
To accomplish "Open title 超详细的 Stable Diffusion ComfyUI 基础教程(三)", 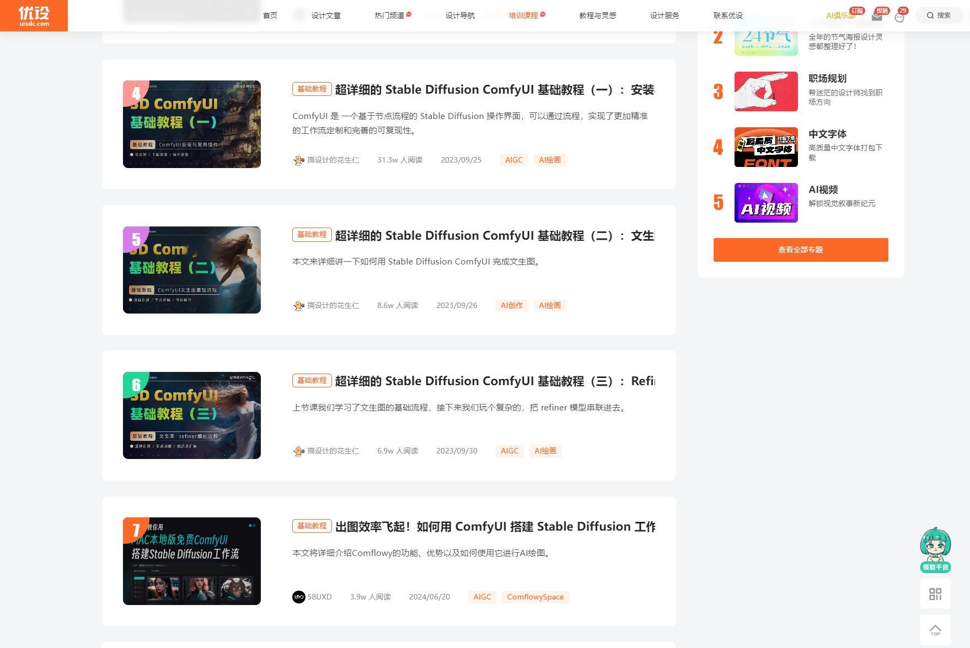I will 495,381.
